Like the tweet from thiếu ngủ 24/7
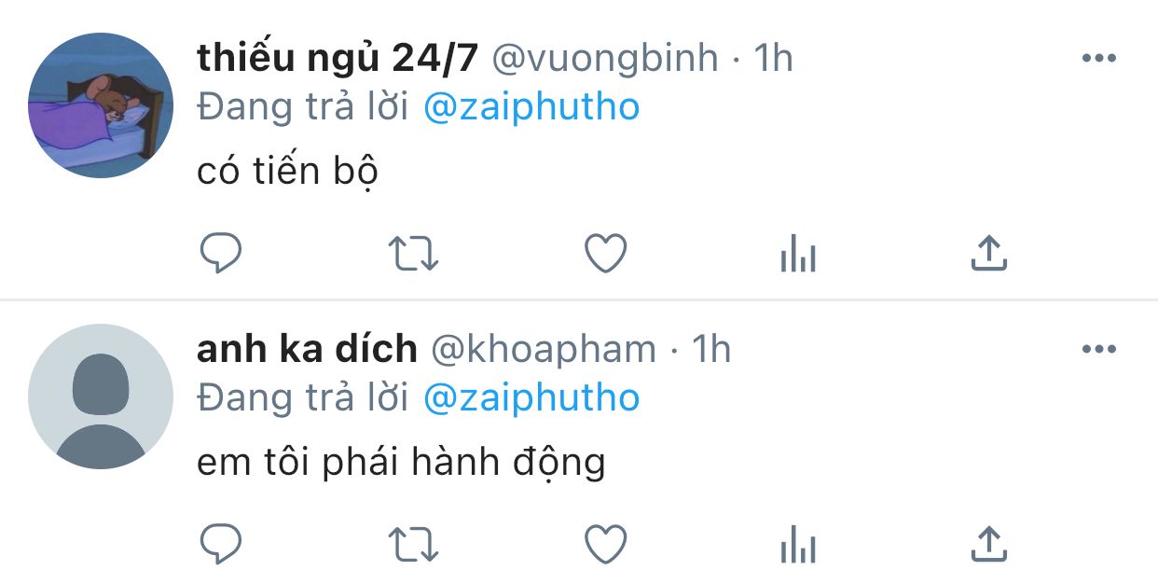The width and height of the screenshot is (1158, 584). tap(606, 253)
